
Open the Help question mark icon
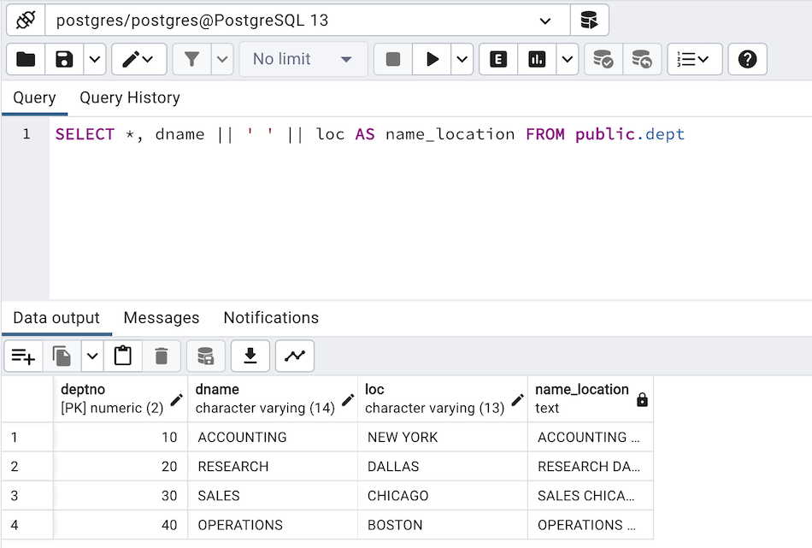point(747,59)
